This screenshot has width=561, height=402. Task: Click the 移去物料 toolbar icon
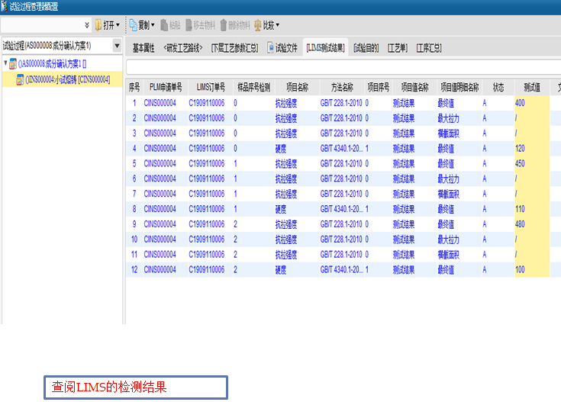[202, 25]
